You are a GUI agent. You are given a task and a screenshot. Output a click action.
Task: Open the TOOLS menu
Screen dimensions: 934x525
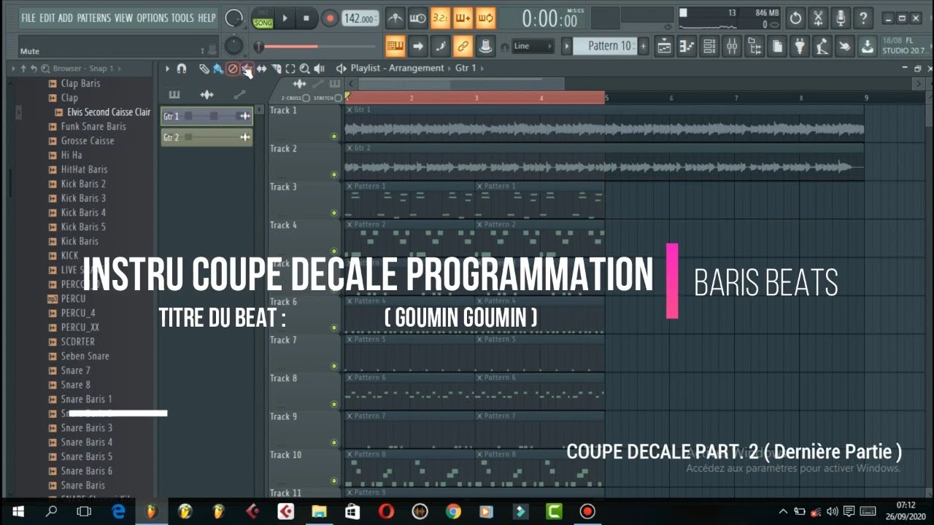click(183, 17)
